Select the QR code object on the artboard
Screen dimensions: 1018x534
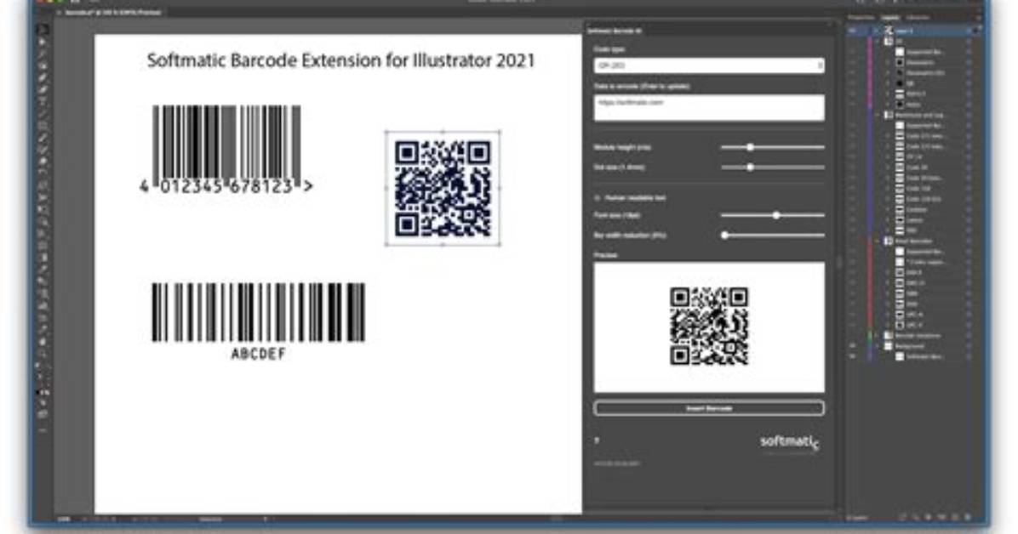coord(443,188)
